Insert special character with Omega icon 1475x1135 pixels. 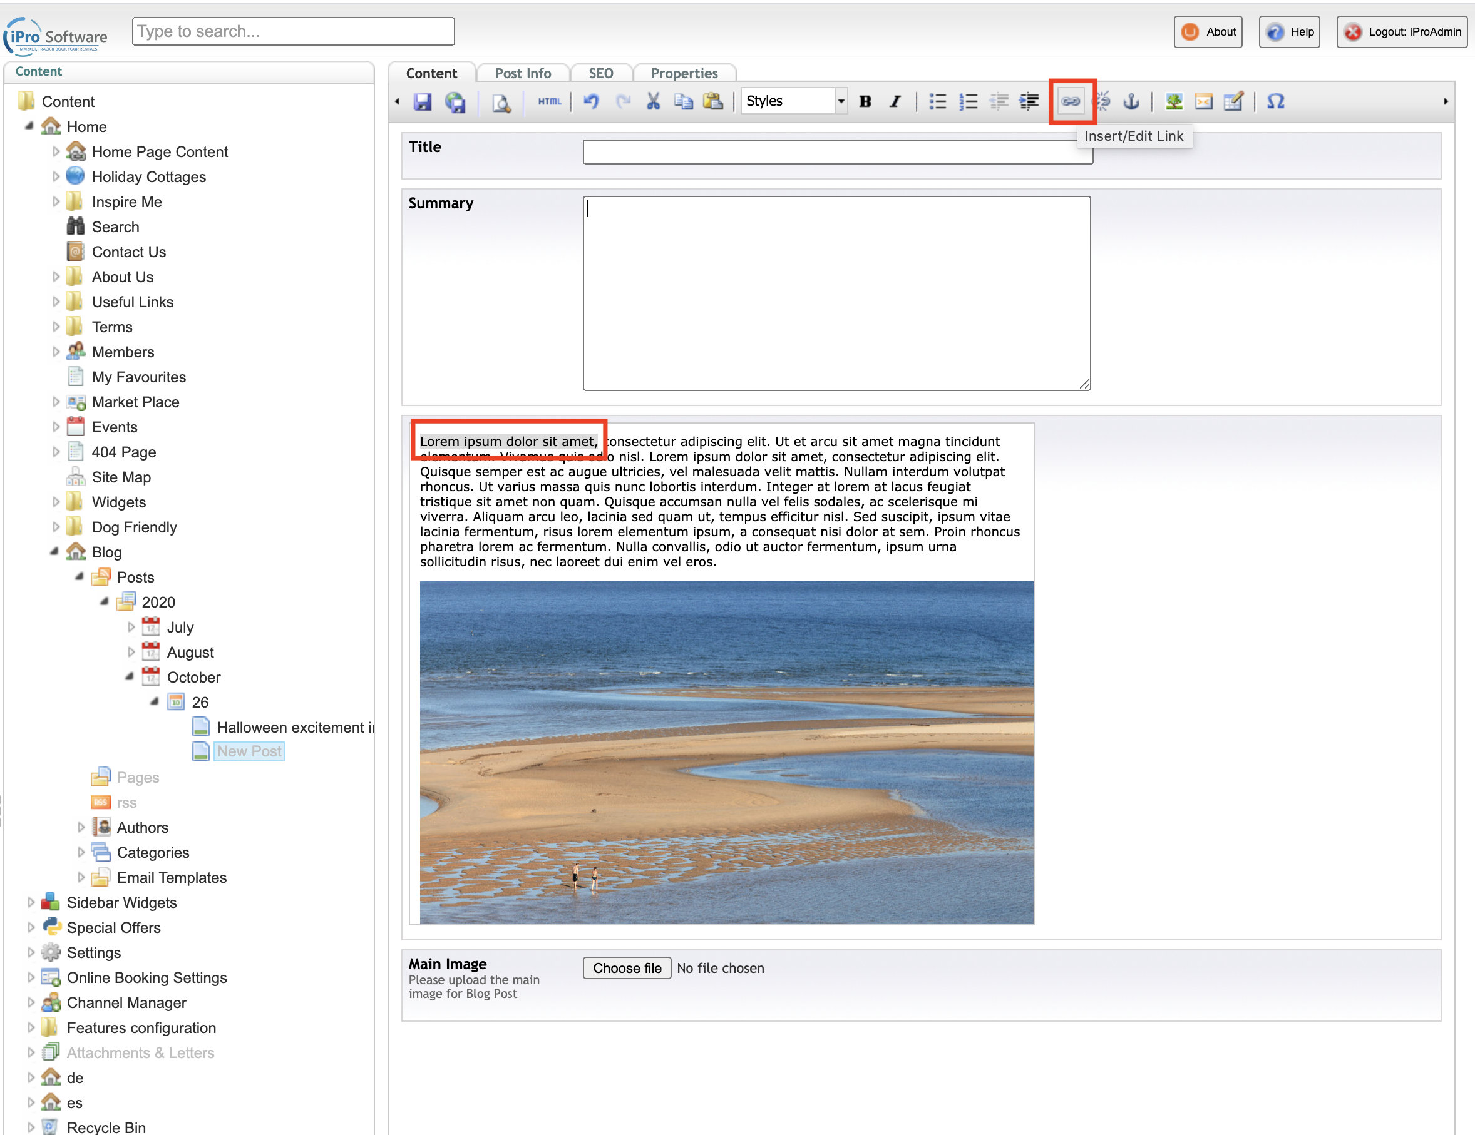[1275, 101]
